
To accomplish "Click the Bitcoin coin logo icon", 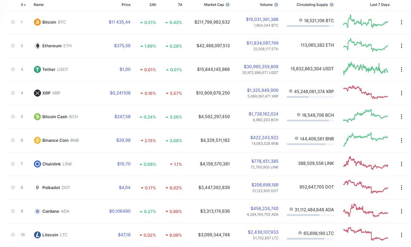I will pos(37,22).
